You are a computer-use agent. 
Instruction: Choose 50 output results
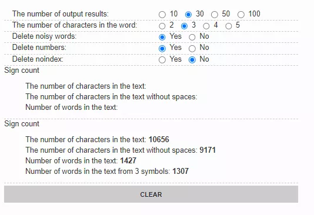214,15
